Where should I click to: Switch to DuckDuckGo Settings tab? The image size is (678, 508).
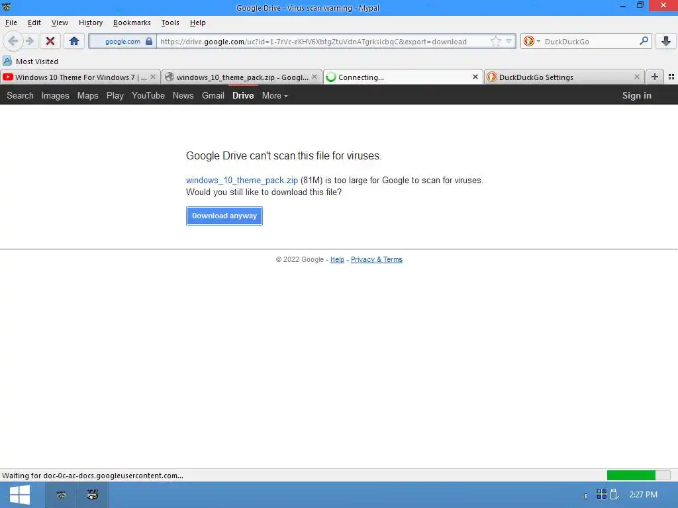[x=564, y=77]
